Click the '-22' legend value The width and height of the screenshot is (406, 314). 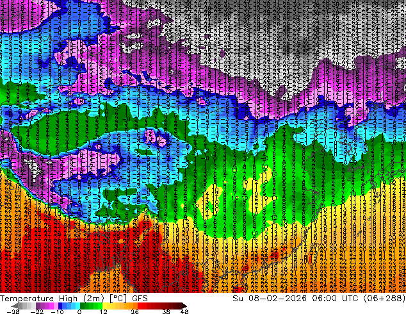coord(37,311)
